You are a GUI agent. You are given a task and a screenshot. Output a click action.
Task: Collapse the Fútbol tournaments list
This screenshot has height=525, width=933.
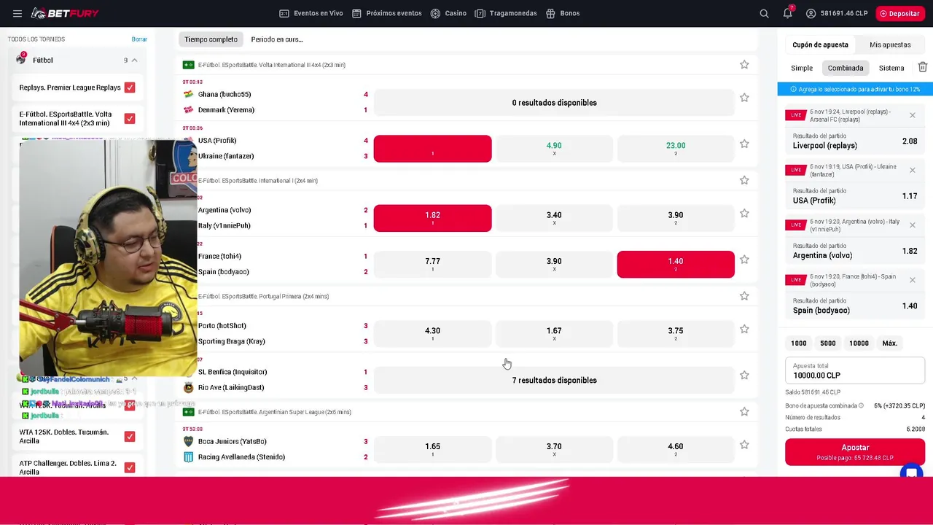point(134,60)
